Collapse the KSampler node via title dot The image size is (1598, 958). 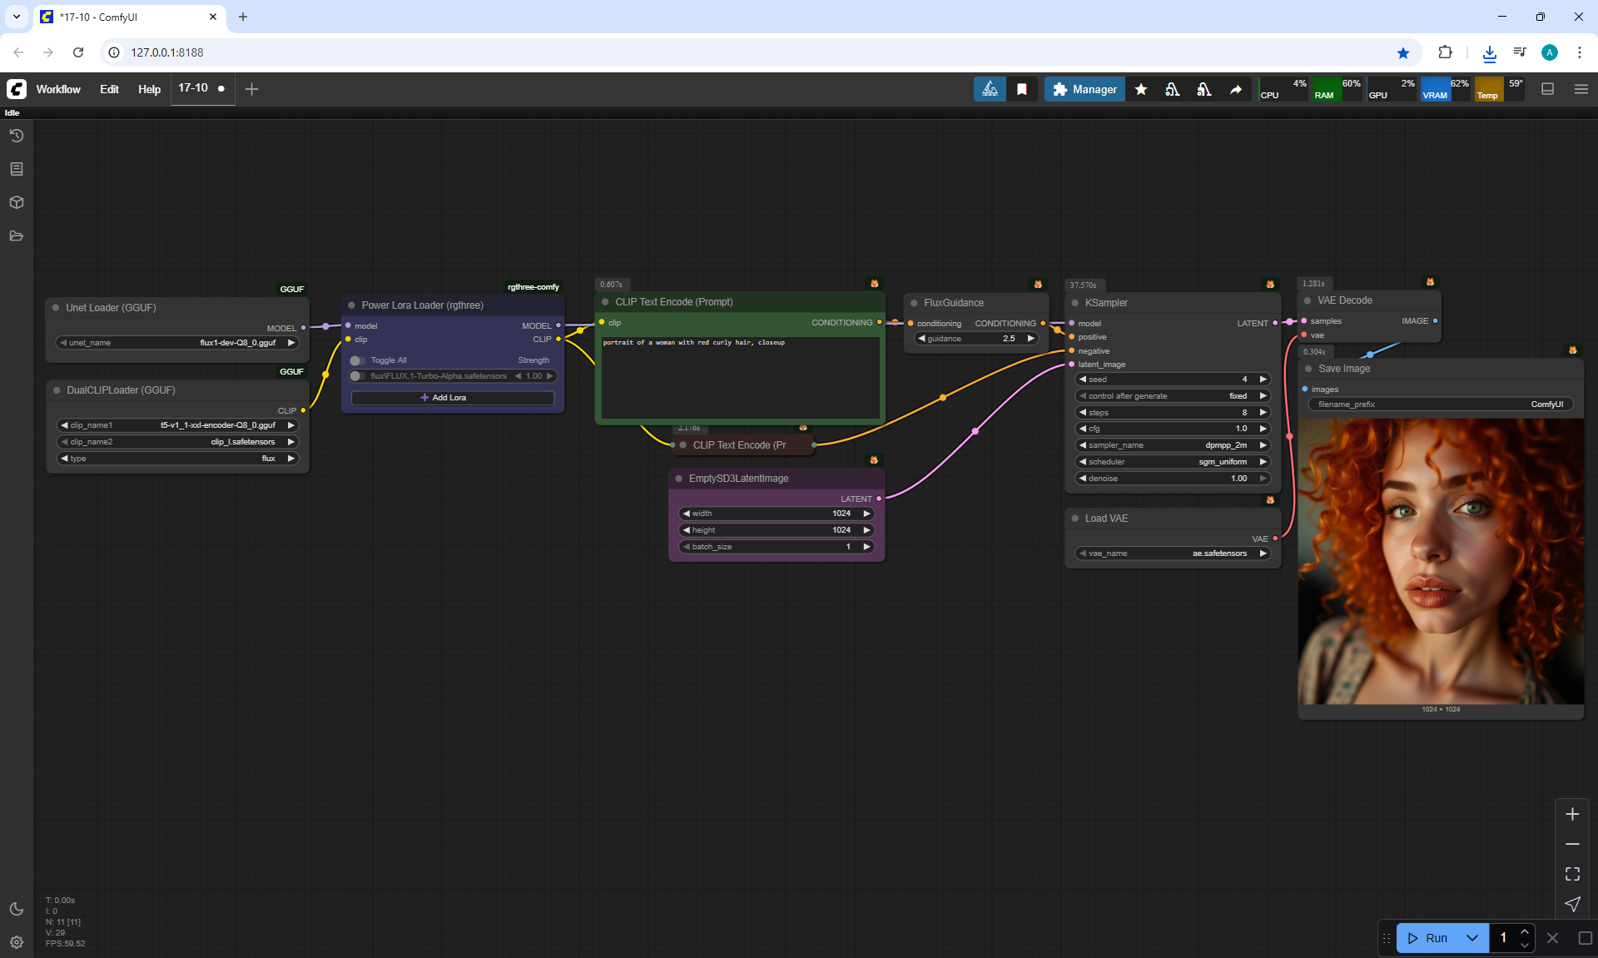[1075, 303]
